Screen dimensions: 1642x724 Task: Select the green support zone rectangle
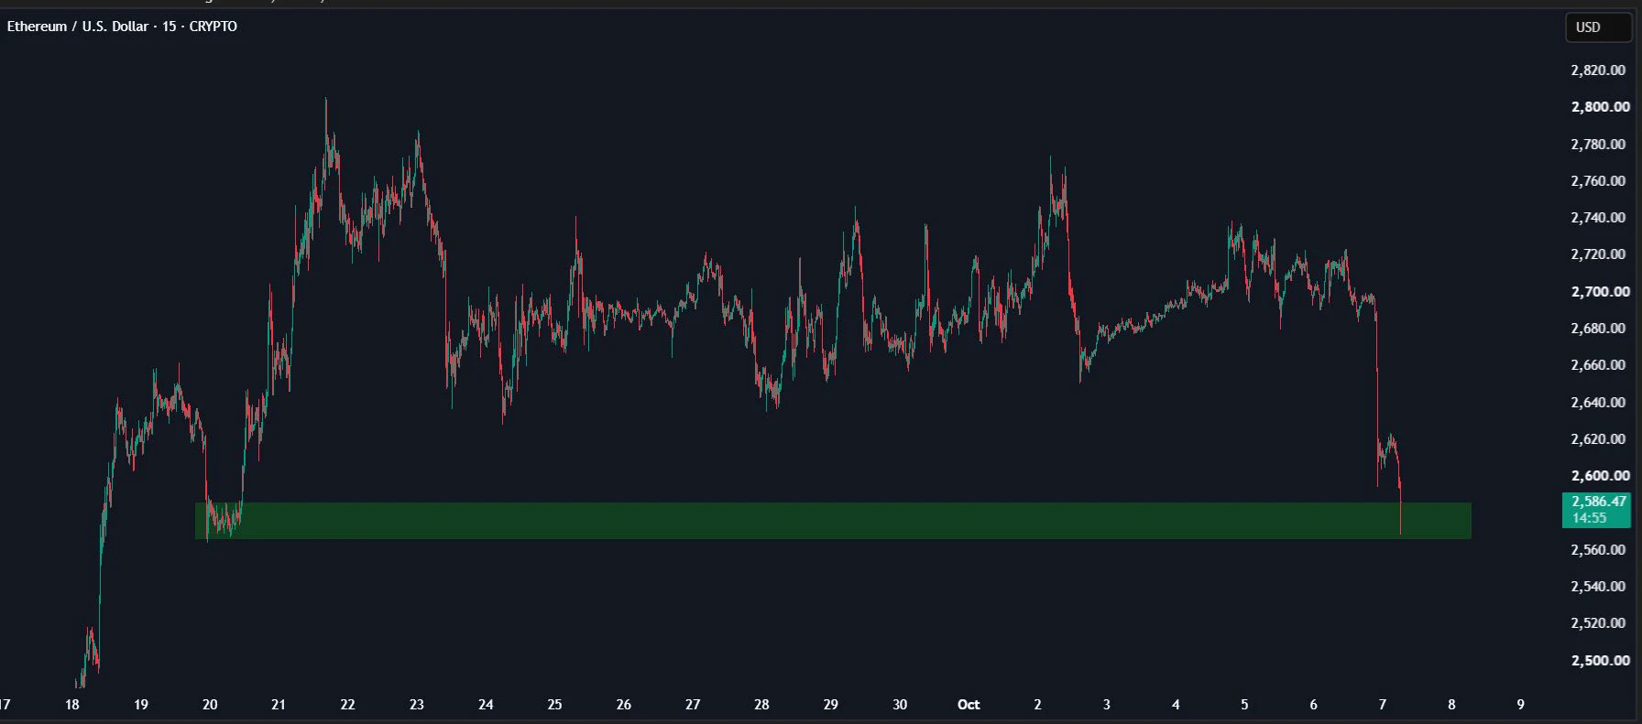click(833, 520)
